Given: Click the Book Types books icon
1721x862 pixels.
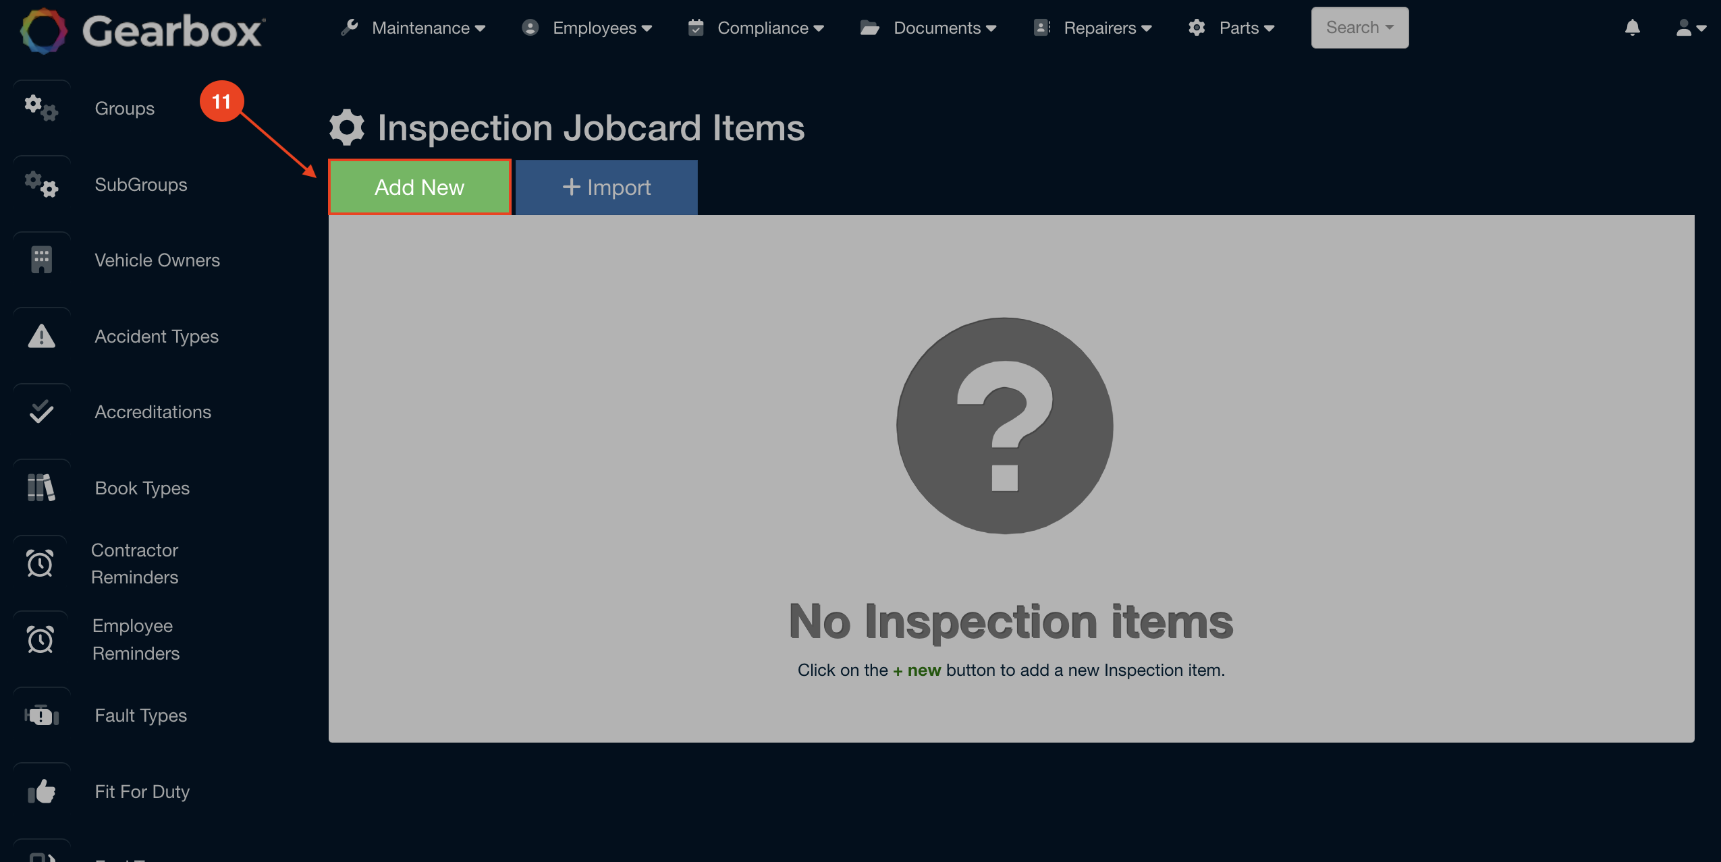Looking at the screenshot, I should pos(40,488).
